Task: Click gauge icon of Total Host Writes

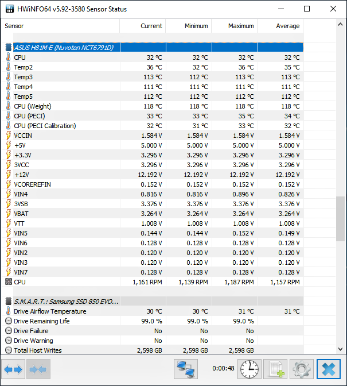Action: [x=9, y=350]
